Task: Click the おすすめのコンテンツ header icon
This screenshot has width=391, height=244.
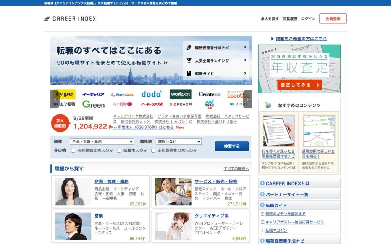Action: click(268, 105)
